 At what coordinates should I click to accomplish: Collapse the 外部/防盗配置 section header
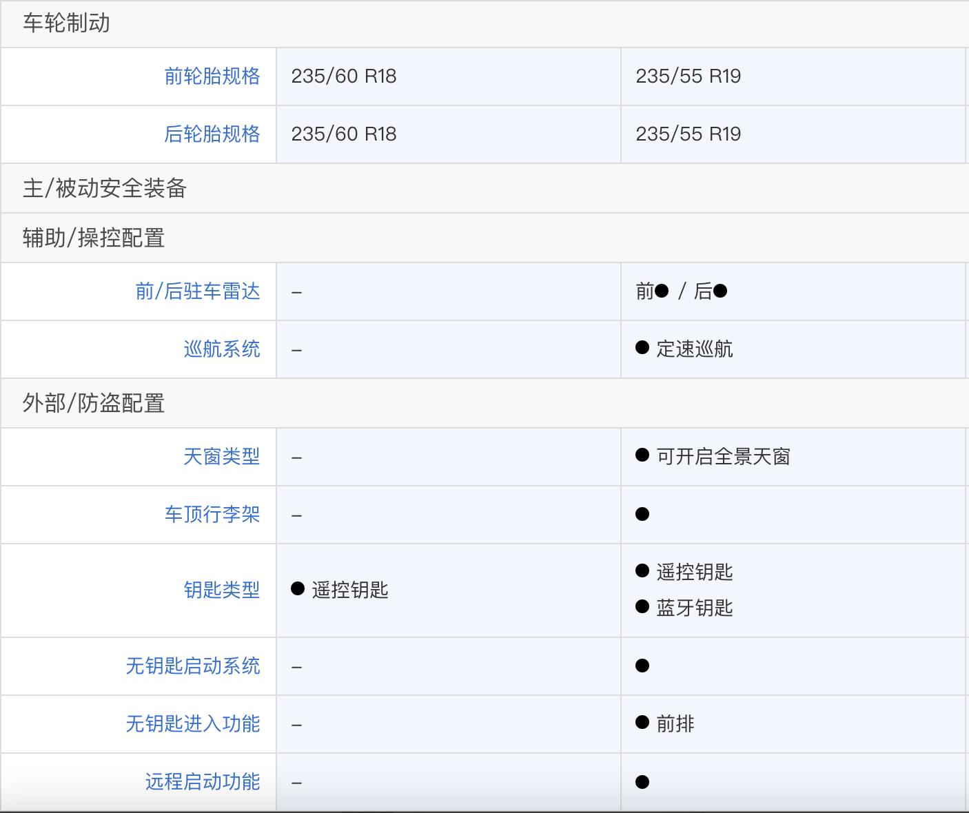click(94, 403)
